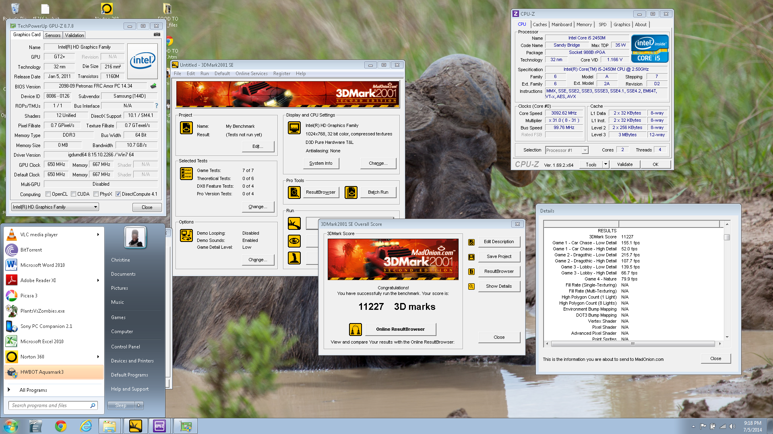Click the Details vertical scrollbar down arrow

(727, 337)
